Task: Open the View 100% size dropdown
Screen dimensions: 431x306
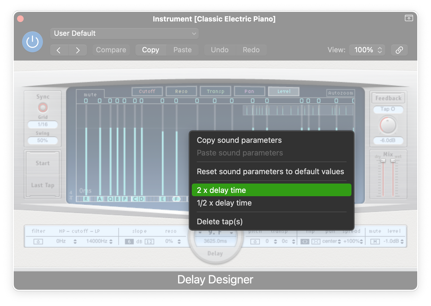Action: click(x=367, y=50)
